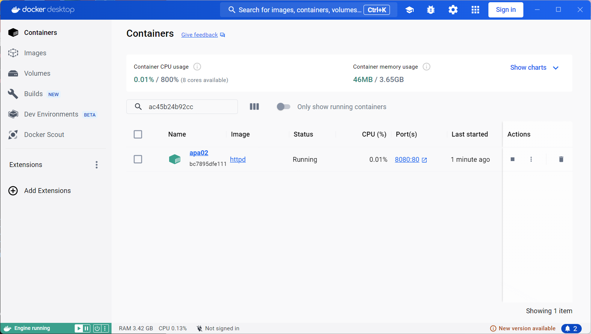
Task: Click the green apa02 container icon
Action: [x=175, y=159]
